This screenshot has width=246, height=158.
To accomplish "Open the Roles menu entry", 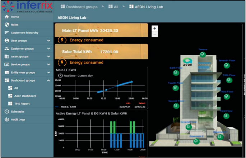I will click(x=27, y=25).
